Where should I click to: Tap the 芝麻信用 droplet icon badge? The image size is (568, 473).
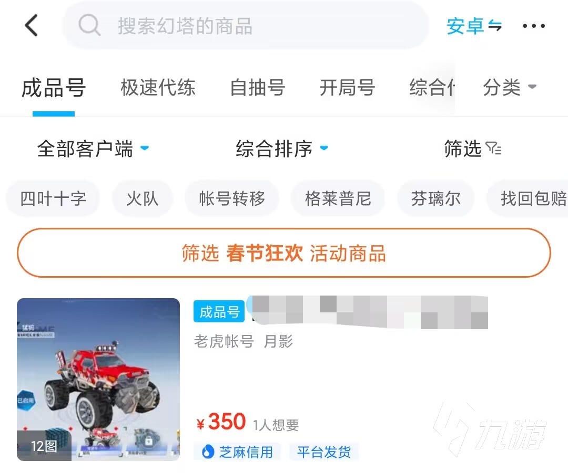click(208, 451)
